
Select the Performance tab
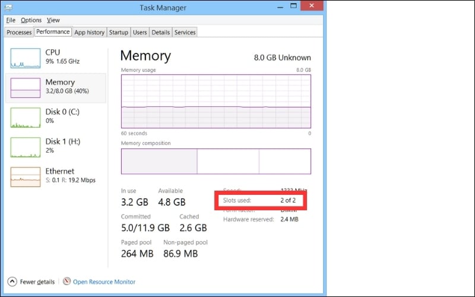click(x=53, y=32)
